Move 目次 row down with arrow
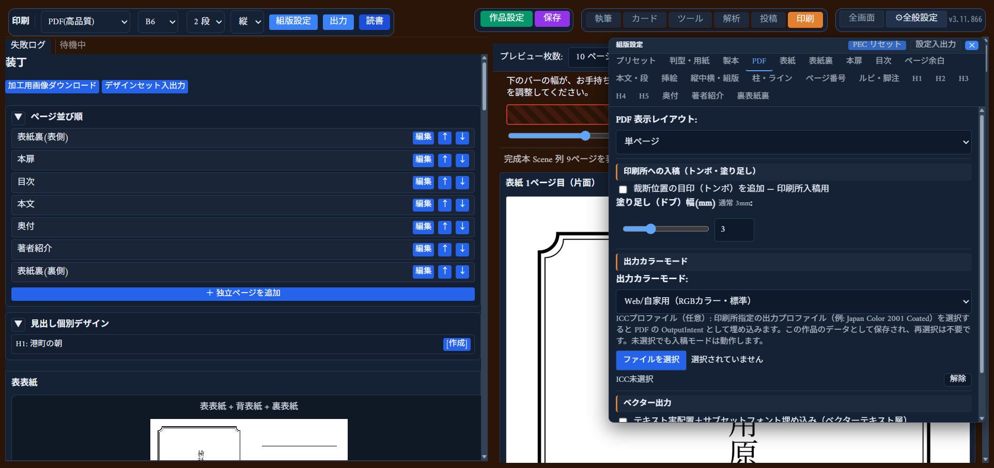 coord(462,182)
